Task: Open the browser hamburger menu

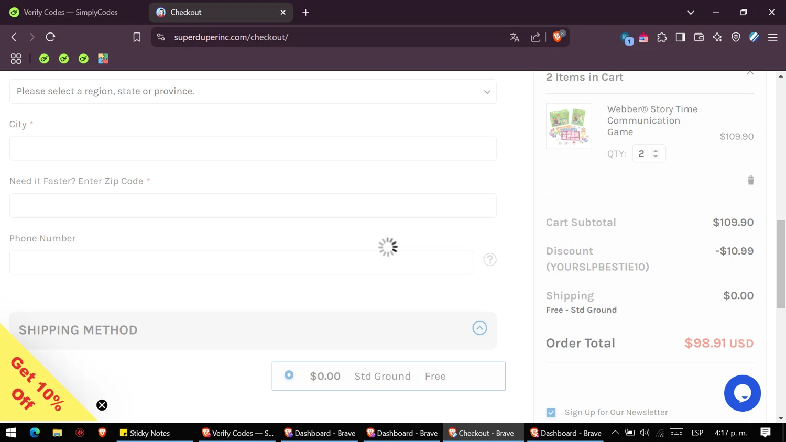Action: pyautogui.click(x=772, y=37)
